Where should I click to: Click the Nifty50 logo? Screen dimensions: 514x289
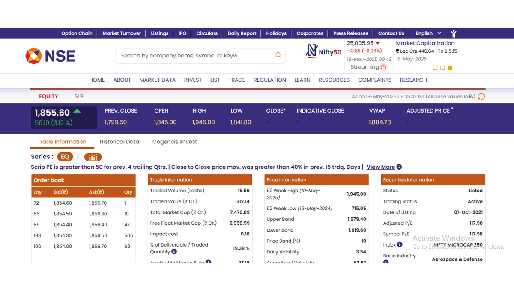[x=323, y=51]
